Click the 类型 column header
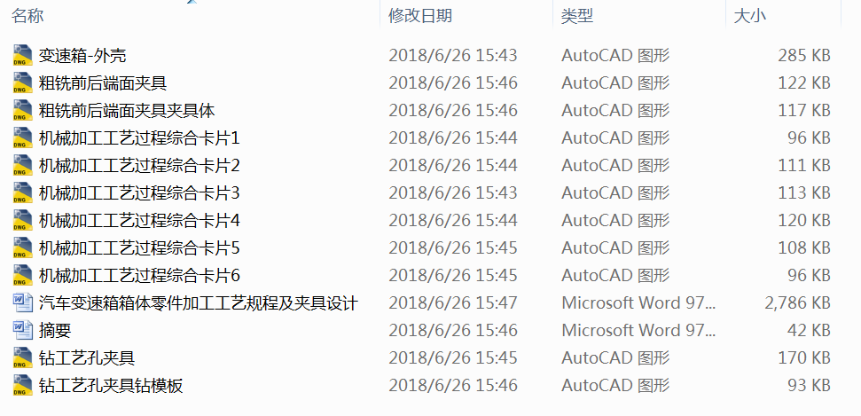 tap(577, 16)
